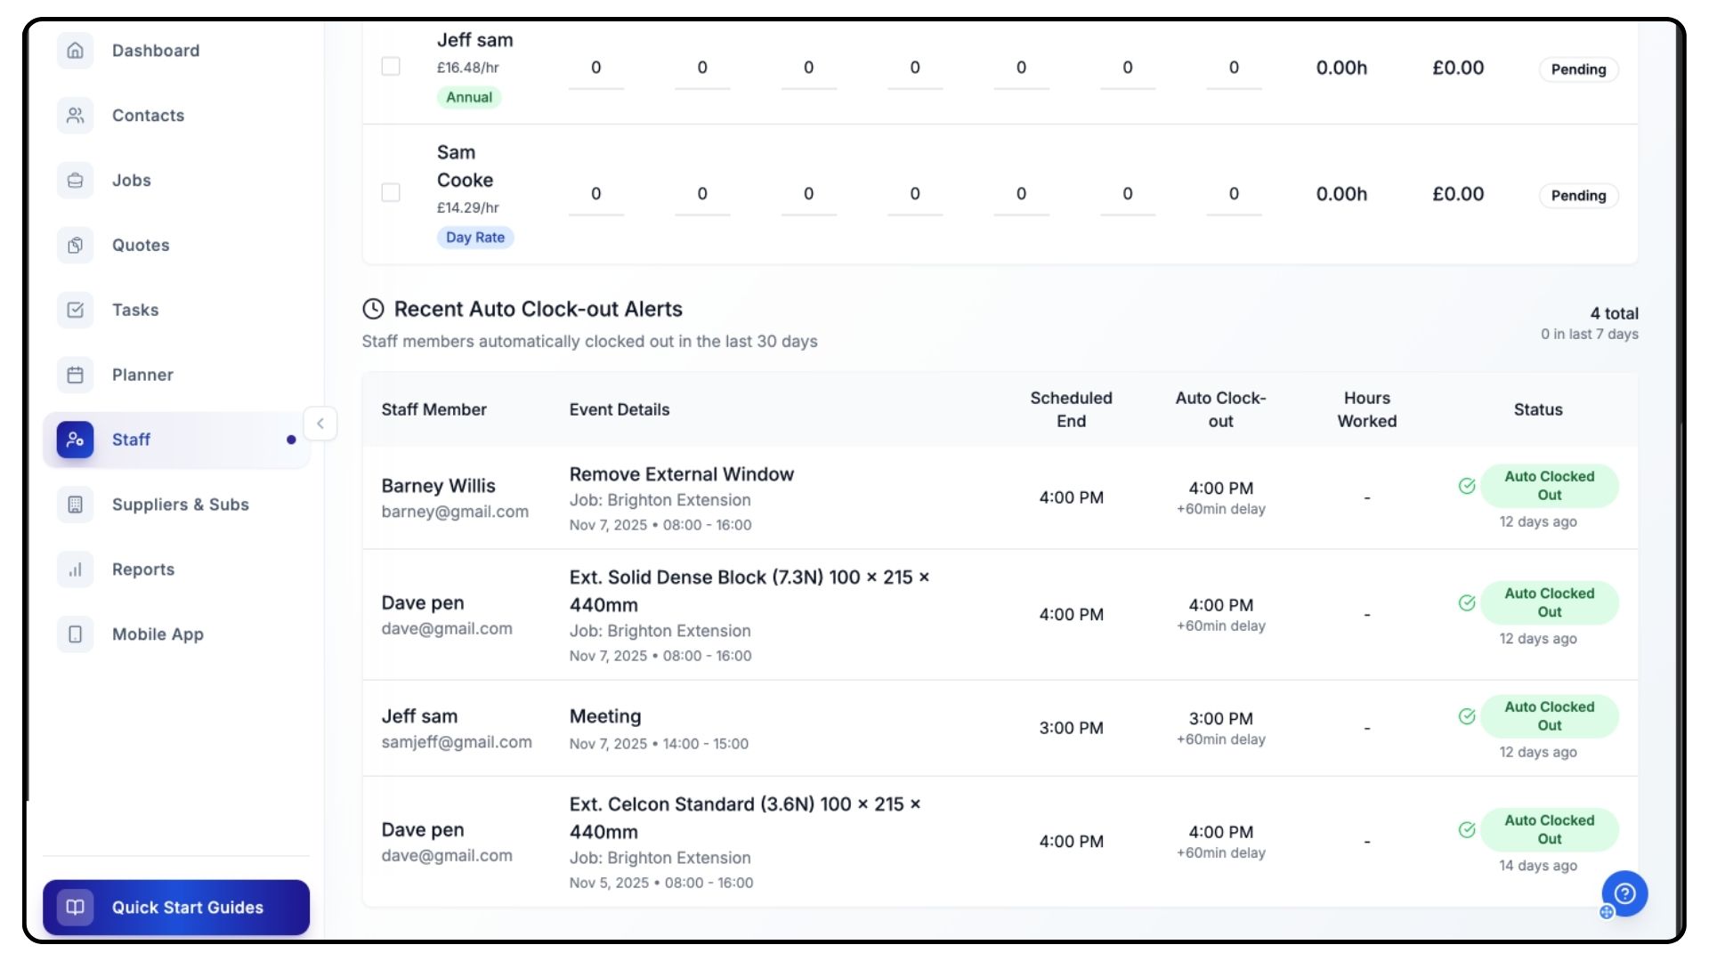Click Jeff sam's first day hours field
Screen dimensions: 1709x961
coord(595,68)
